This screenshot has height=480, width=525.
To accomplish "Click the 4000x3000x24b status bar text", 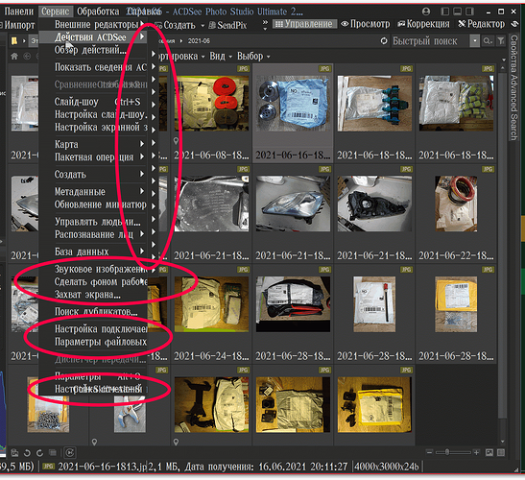I will tap(387, 467).
